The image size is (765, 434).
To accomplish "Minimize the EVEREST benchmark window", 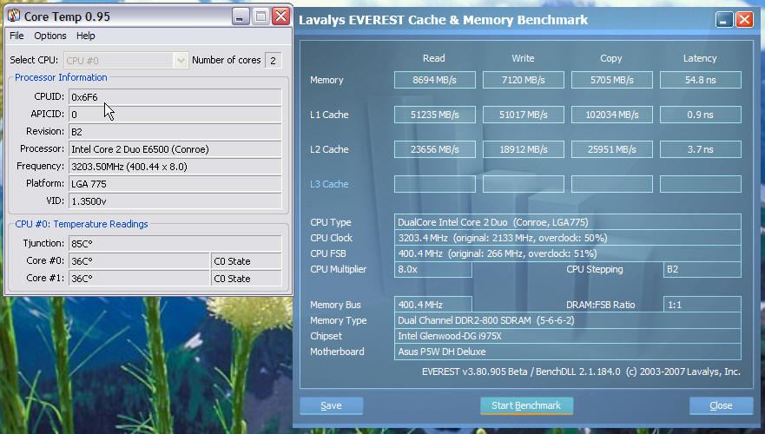I will point(724,19).
